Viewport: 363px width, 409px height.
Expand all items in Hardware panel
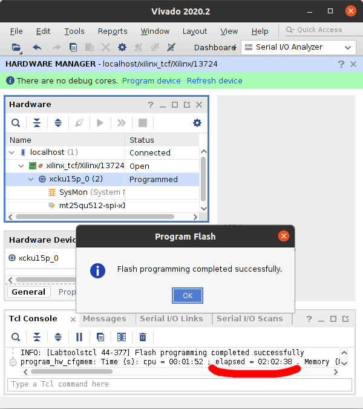click(x=58, y=123)
